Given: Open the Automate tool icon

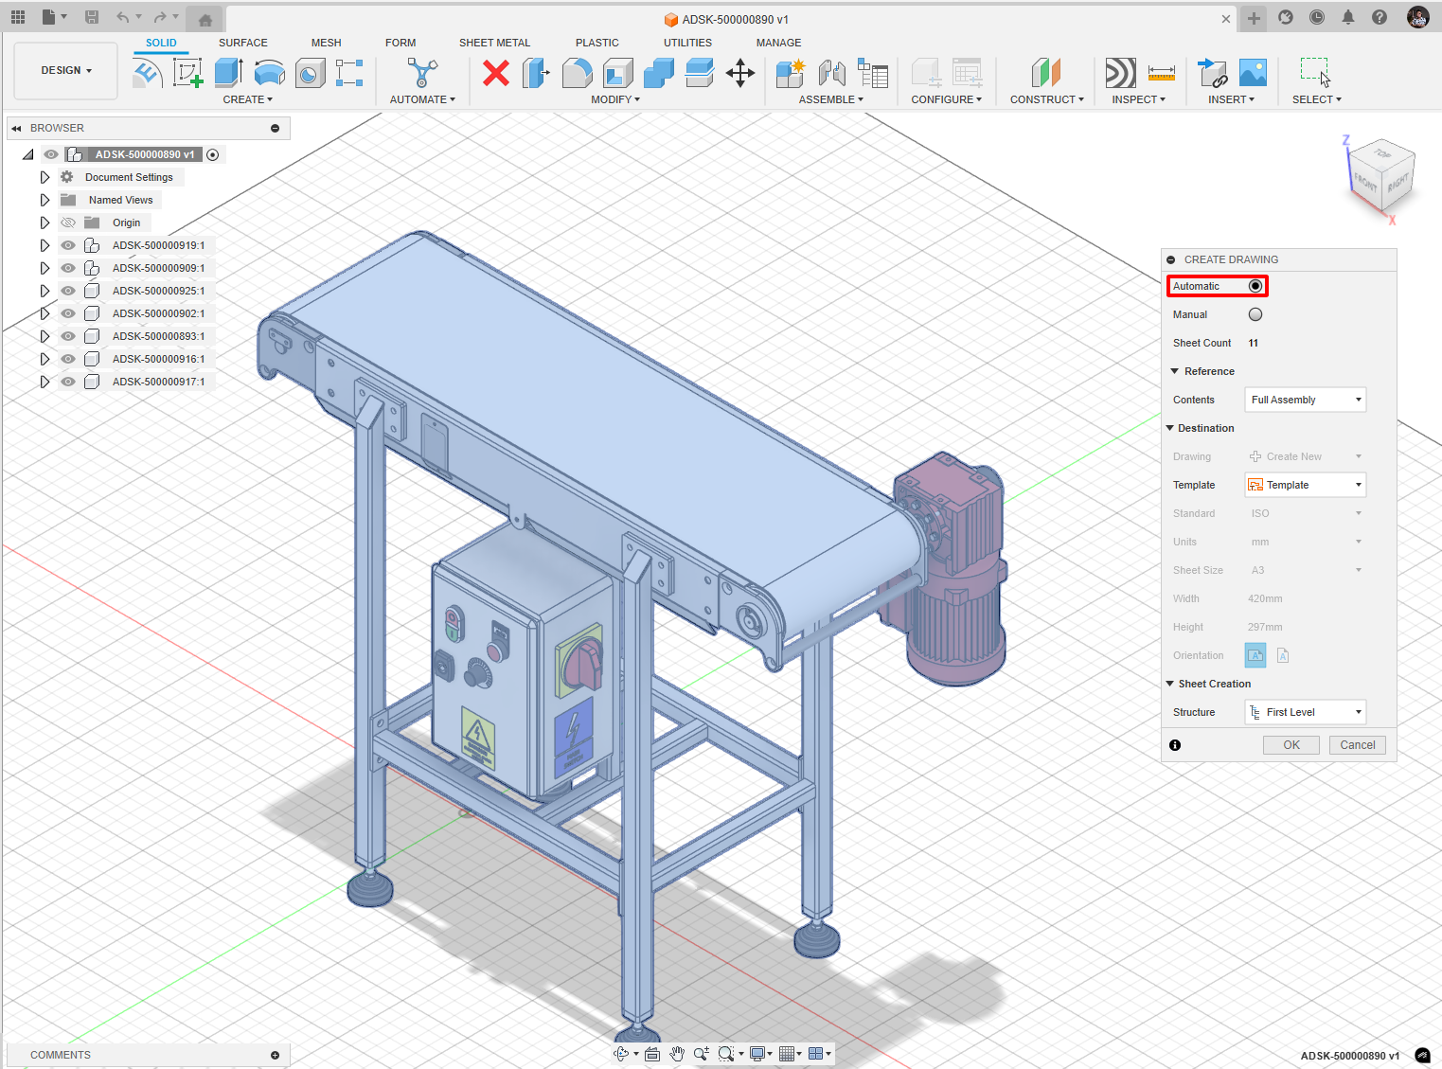Looking at the screenshot, I should [422, 73].
